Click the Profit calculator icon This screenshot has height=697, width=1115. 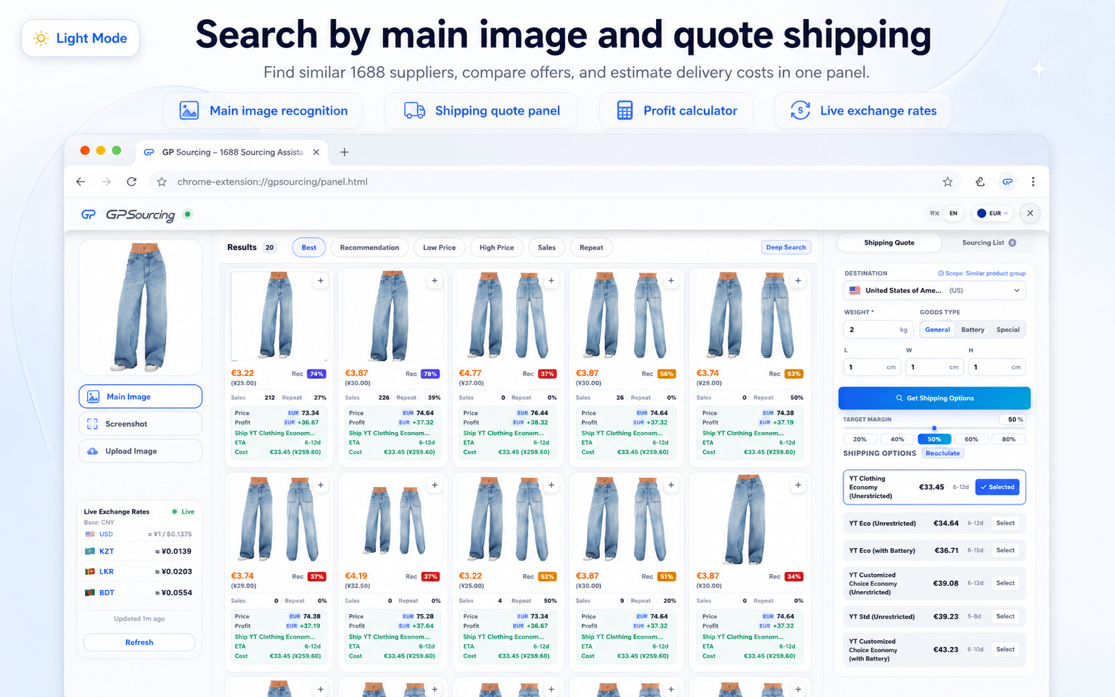click(624, 110)
